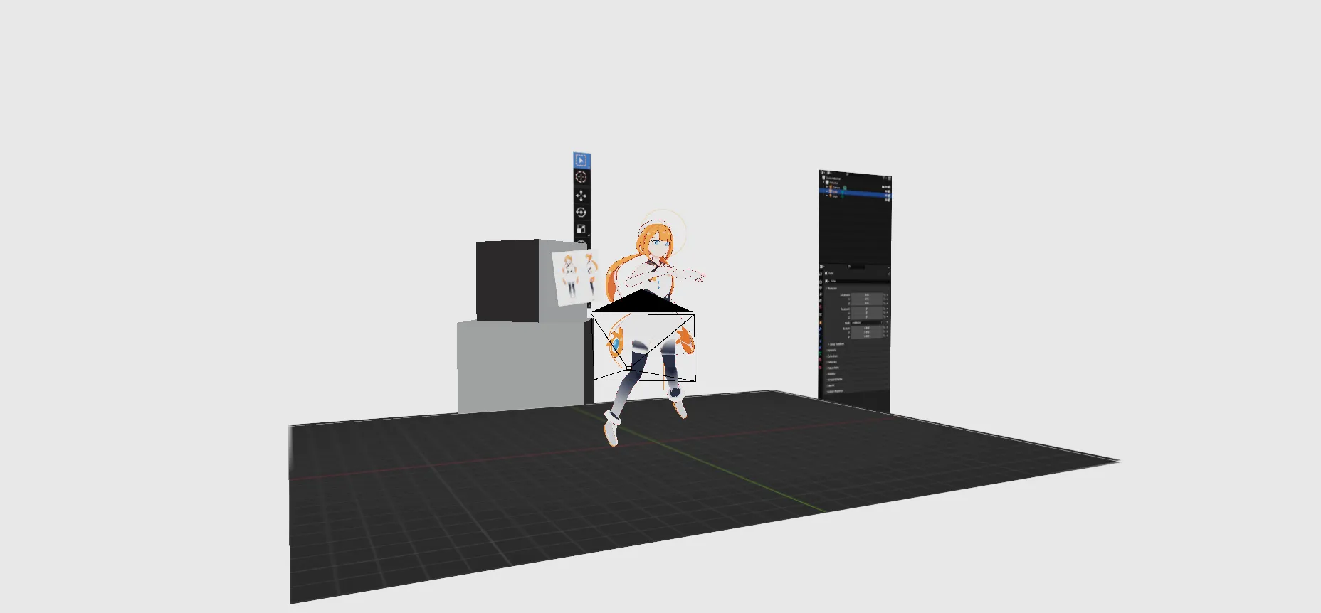Expand the Motion Paths panel
The width and height of the screenshot is (1321, 613).
pos(833,368)
